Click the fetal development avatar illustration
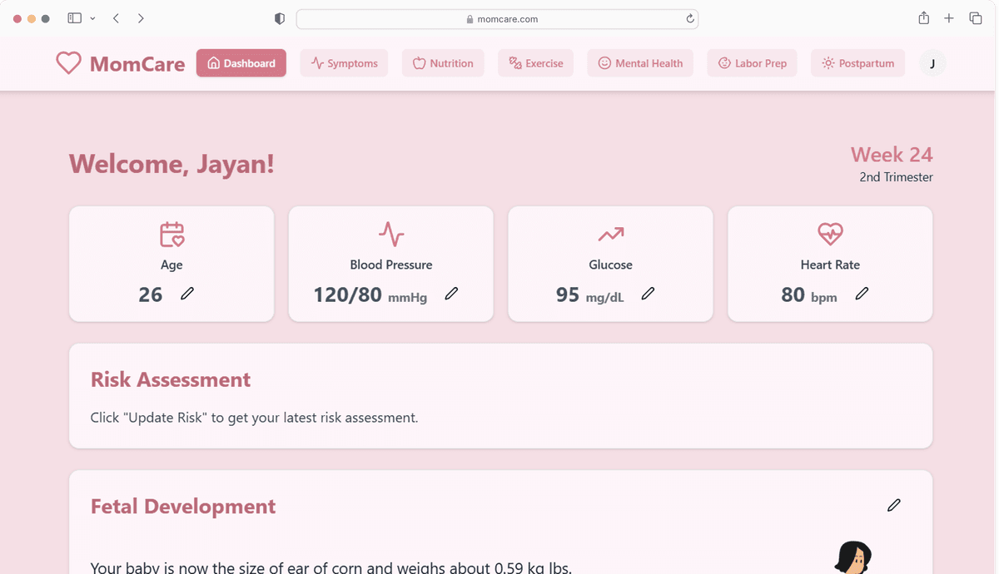The height and width of the screenshot is (574, 999). 853,557
